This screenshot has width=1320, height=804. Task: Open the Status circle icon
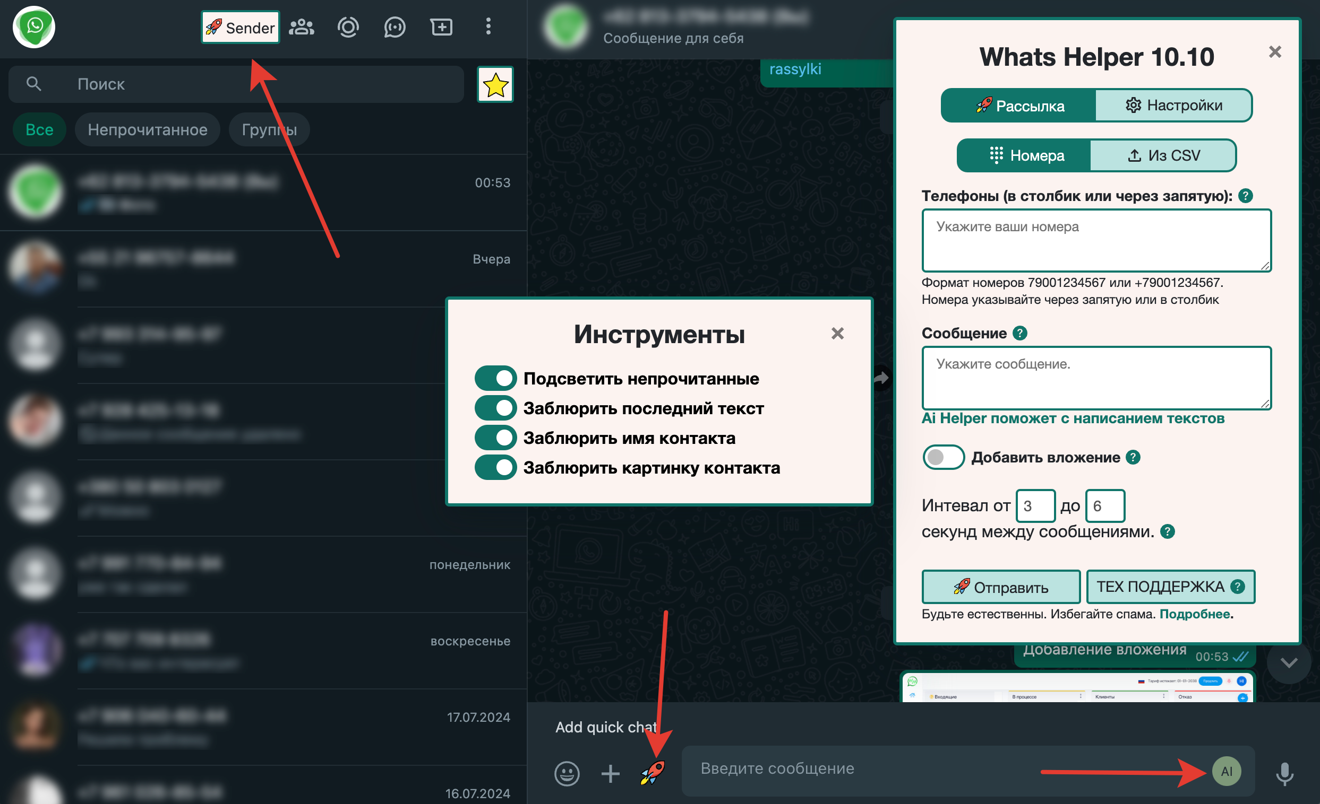point(348,27)
